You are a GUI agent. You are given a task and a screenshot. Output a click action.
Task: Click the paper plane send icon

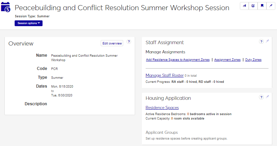coord(245,6)
